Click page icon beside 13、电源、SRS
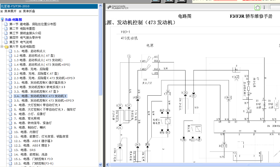 [x=11, y=150]
